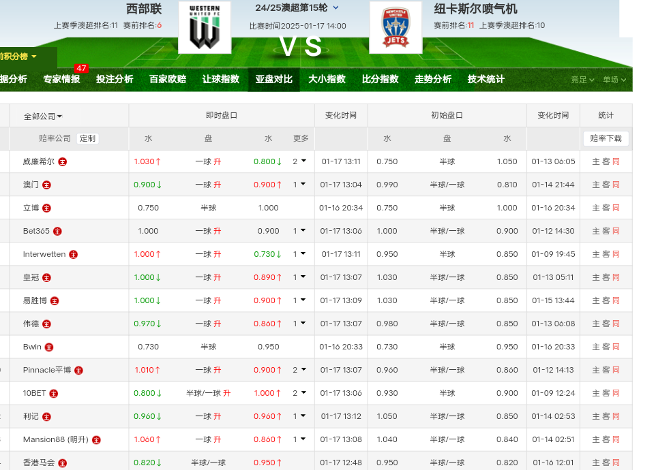Switch to the 让球指数 tab
Screen dimensions: 656x470
coord(221,80)
